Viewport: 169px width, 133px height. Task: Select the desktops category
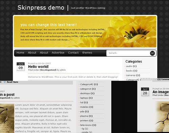click(85, 93)
